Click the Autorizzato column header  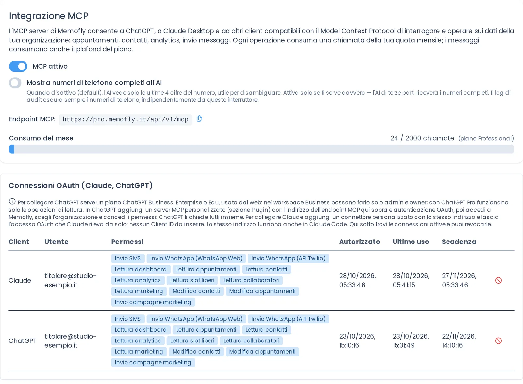360,242
